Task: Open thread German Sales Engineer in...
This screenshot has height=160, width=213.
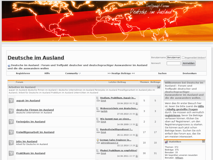Action: click(115, 140)
